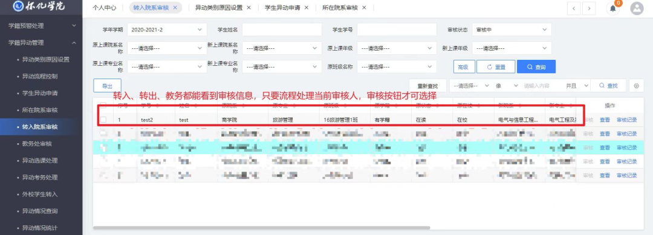Open 异动情况查询 in the sidebar
The height and width of the screenshot is (235, 653).
coord(39,211)
